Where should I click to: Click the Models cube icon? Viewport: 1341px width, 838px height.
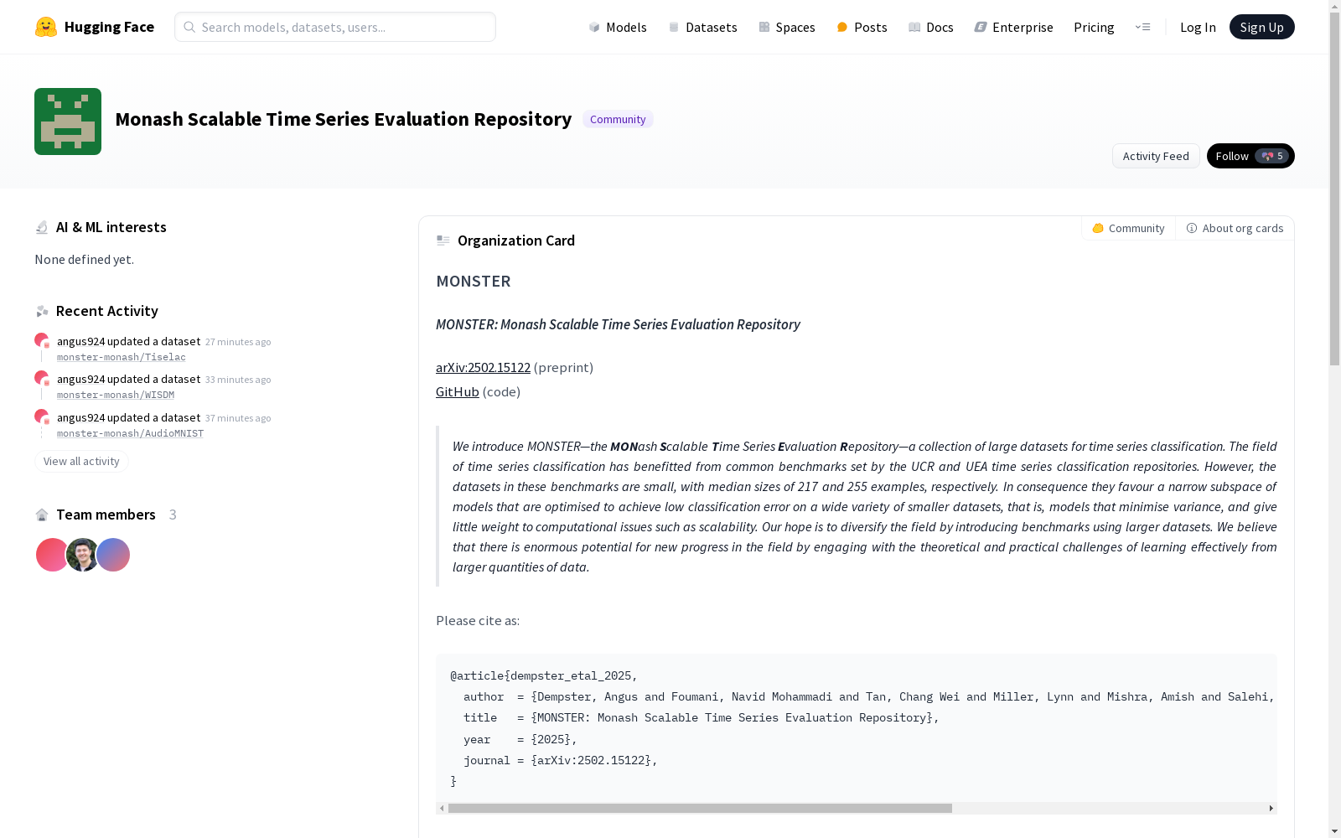coord(594,27)
